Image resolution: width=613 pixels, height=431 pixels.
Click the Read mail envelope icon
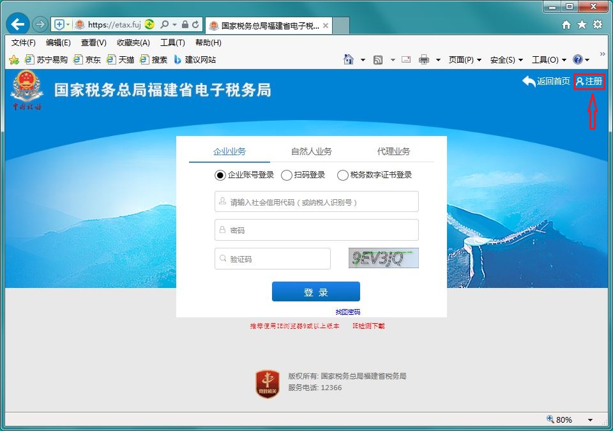point(406,59)
